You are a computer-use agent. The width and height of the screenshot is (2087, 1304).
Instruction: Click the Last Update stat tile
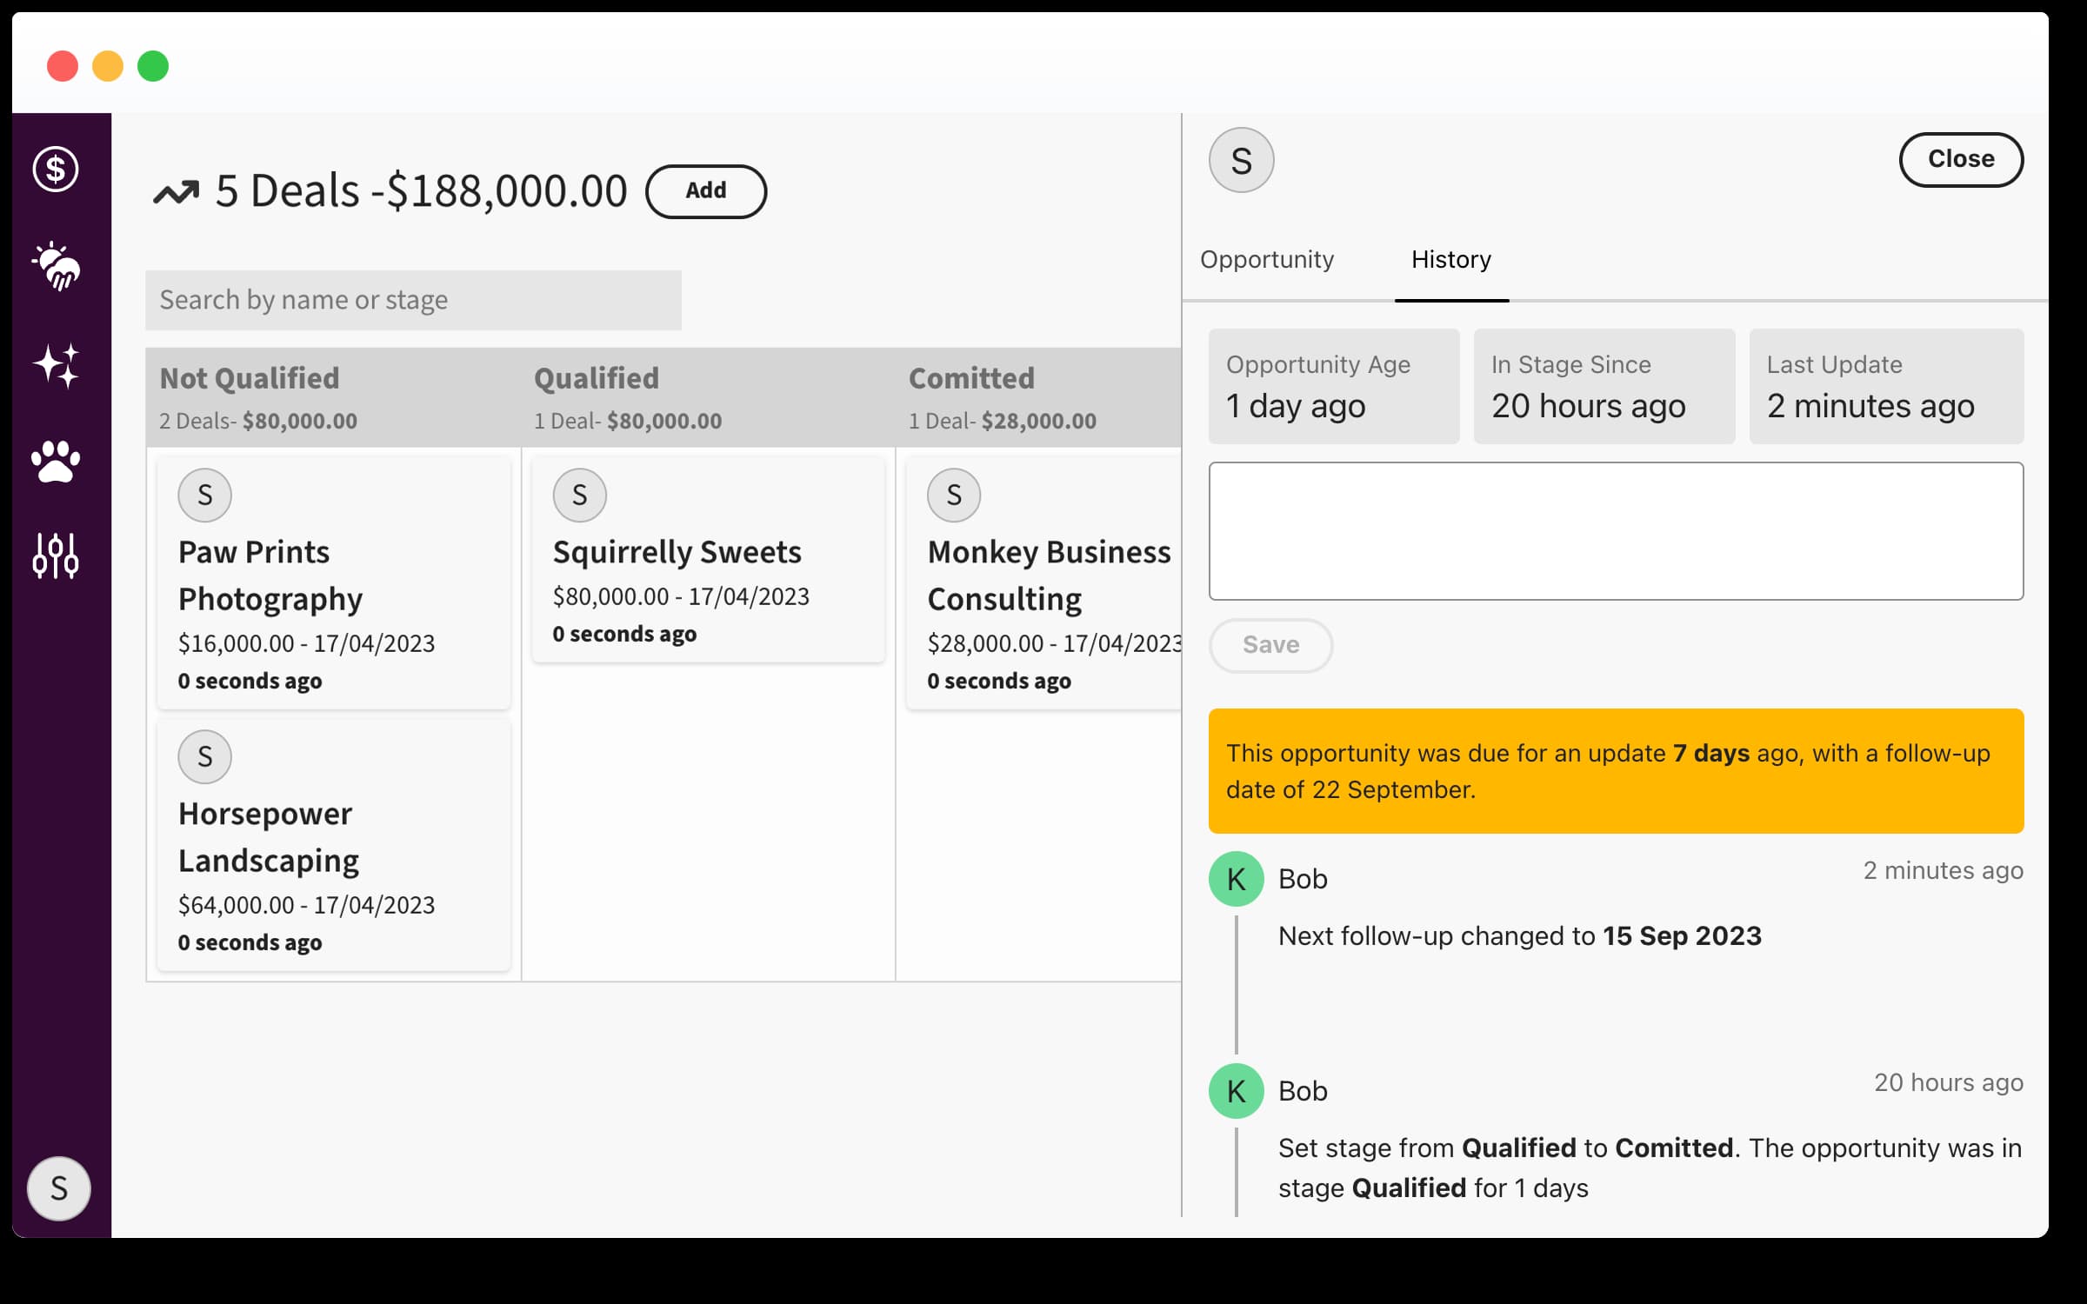1886,386
